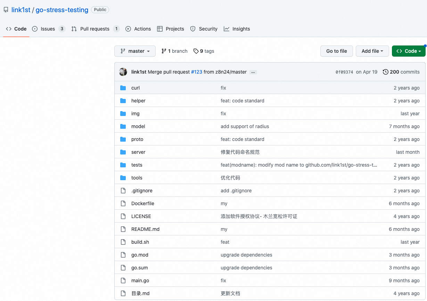Click the img folder icon
This screenshot has width=427, height=301.
click(x=123, y=114)
